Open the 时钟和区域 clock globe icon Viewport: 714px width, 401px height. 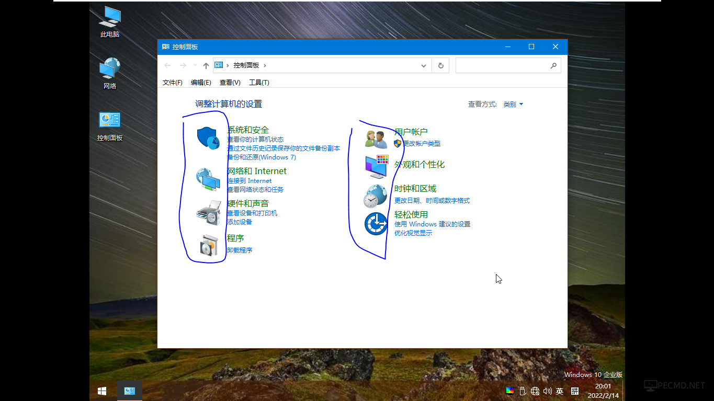tap(376, 196)
